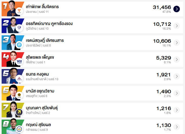The height and width of the screenshot is (134, 185).
Task: Expand the row with 10,712 votes
Action: (x=177, y=26)
